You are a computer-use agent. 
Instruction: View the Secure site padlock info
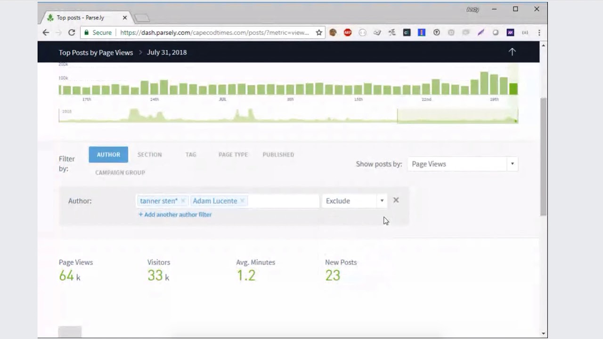(98, 32)
